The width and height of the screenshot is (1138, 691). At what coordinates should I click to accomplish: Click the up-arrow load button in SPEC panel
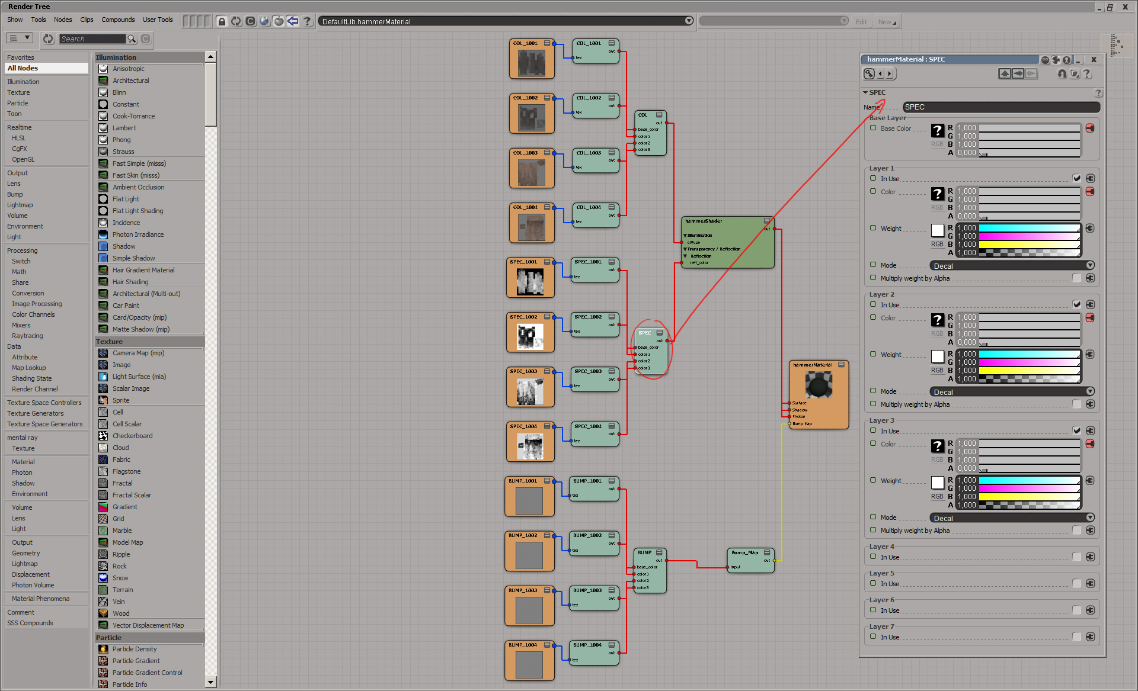coord(1005,74)
